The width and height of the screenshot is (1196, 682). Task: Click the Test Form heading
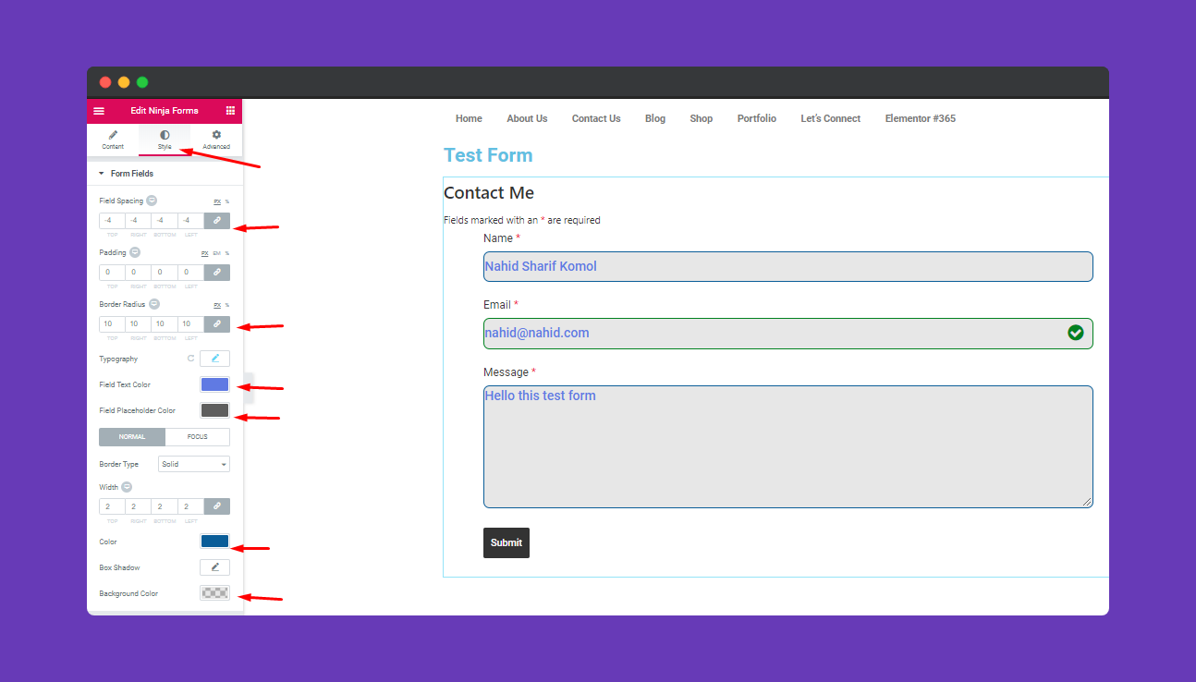coord(488,155)
